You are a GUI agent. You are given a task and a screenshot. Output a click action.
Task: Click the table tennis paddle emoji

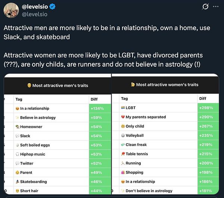tap(123, 154)
